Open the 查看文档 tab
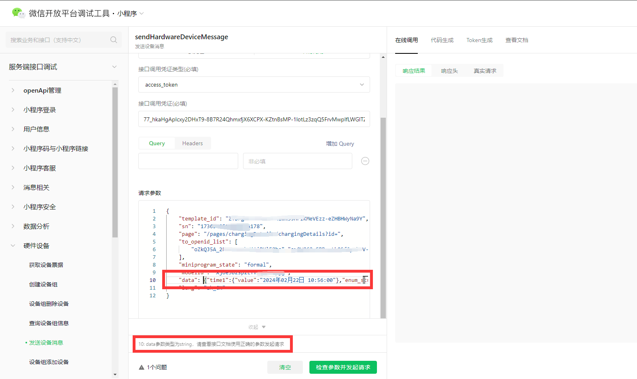 tap(516, 40)
